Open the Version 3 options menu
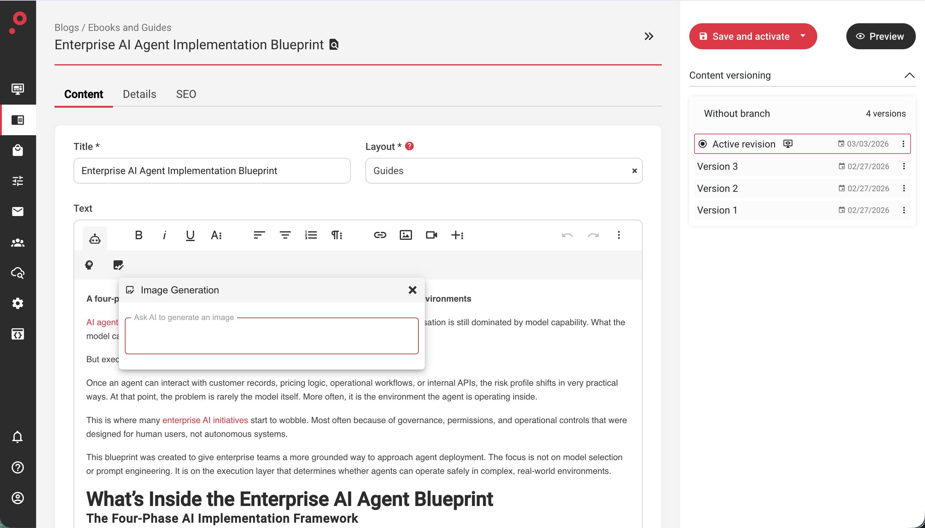The width and height of the screenshot is (925, 528). tap(904, 166)
